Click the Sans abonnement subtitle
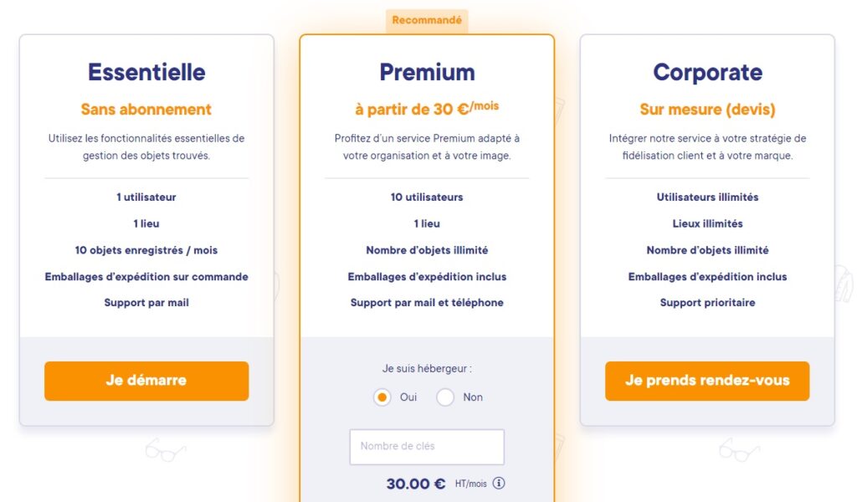The image size is (857, 502). [146, 110]
